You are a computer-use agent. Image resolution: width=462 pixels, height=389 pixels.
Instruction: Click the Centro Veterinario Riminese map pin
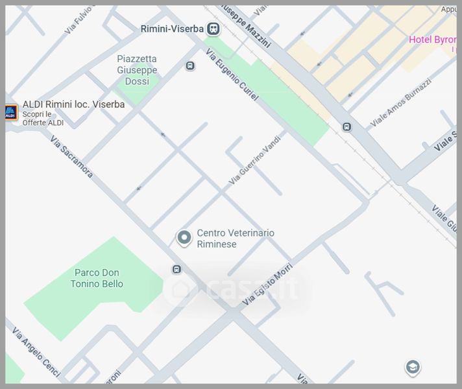click(184, 238)
